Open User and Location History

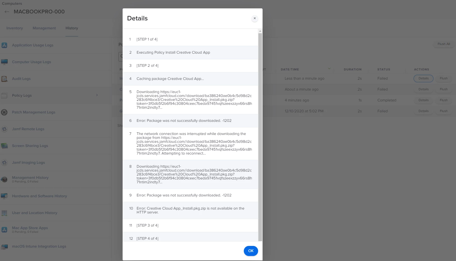(x=34, y=213)
